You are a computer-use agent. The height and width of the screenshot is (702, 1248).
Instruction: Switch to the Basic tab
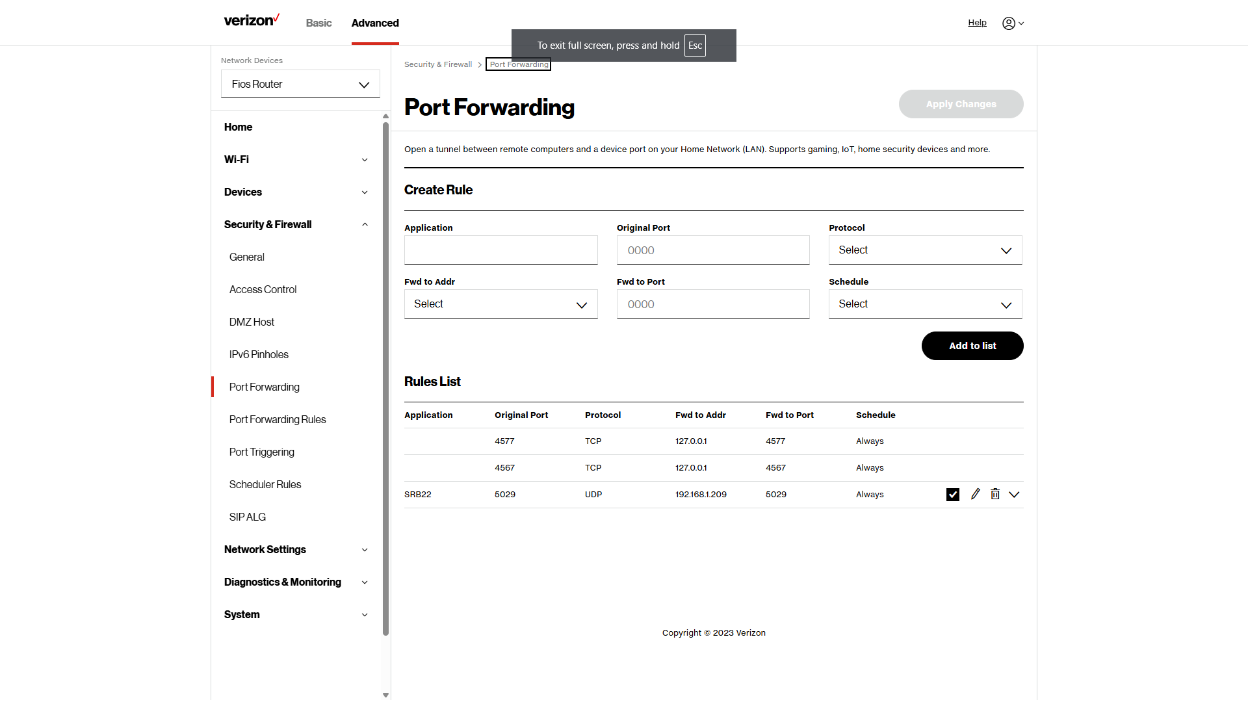(318, 23)
